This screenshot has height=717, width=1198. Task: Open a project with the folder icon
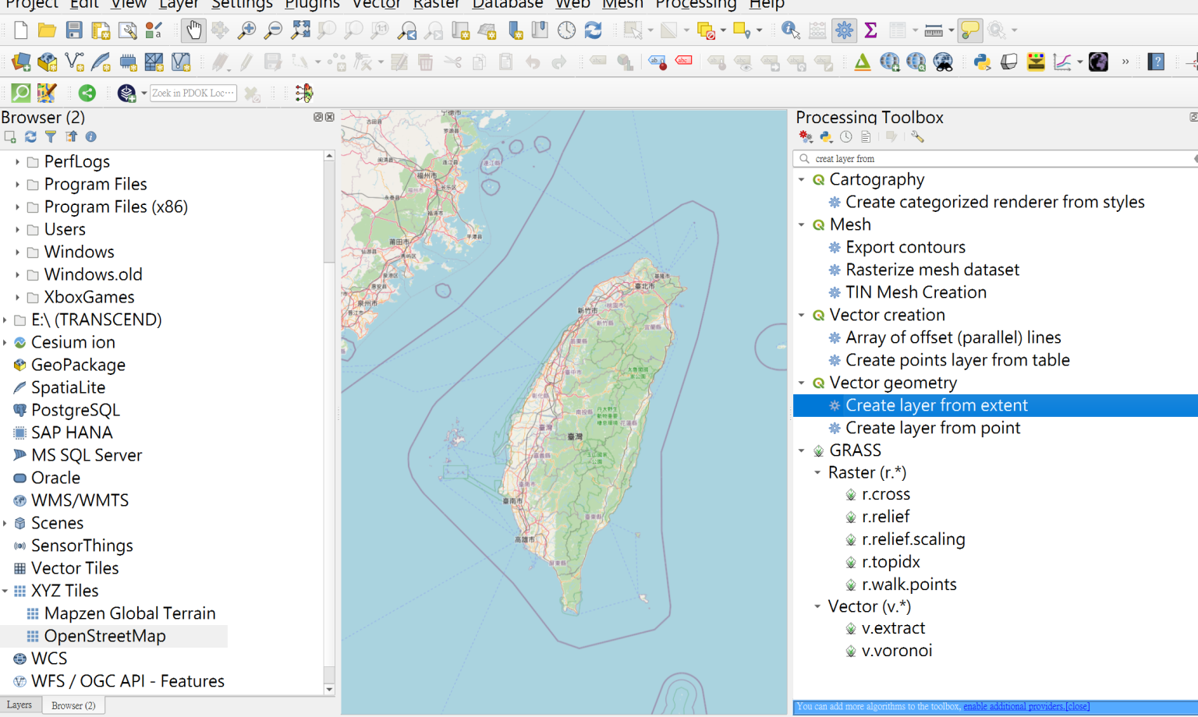click(47, 30)
